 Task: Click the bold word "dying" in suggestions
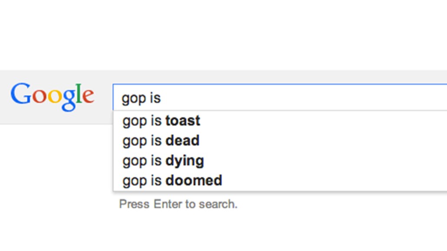tap(184, 161)
